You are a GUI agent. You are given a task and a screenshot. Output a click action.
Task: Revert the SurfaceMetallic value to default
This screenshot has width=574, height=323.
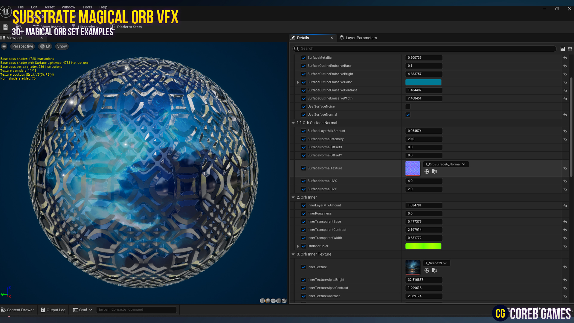(565, 58)
